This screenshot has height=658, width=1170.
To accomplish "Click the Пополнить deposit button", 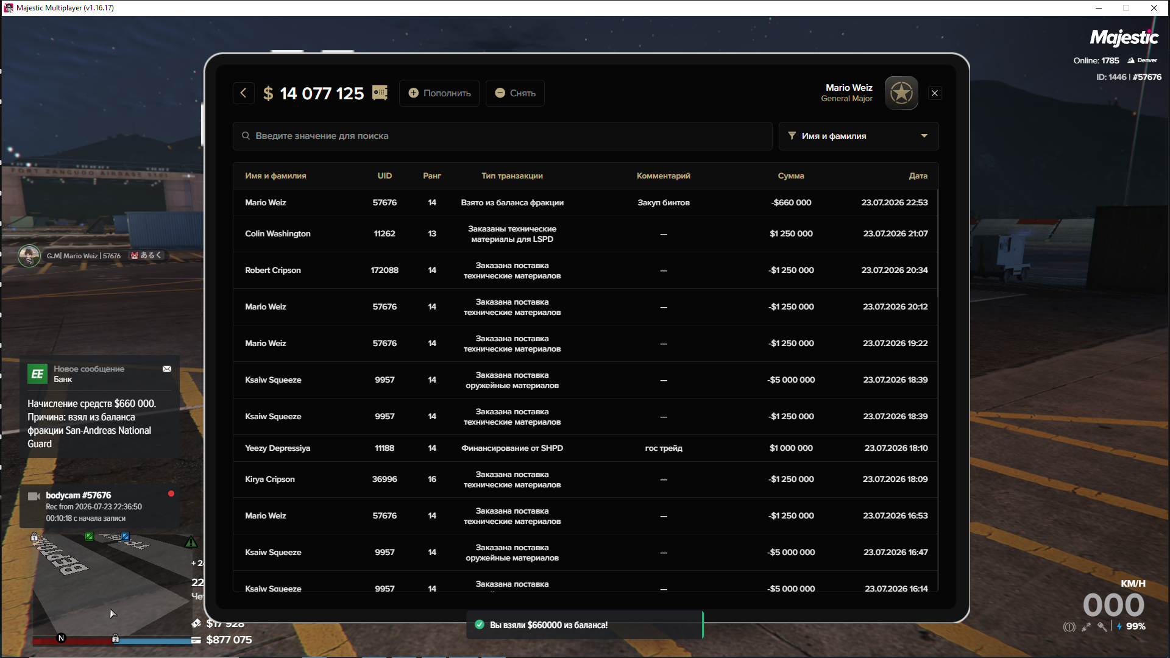I will click(x=439, y=93).
